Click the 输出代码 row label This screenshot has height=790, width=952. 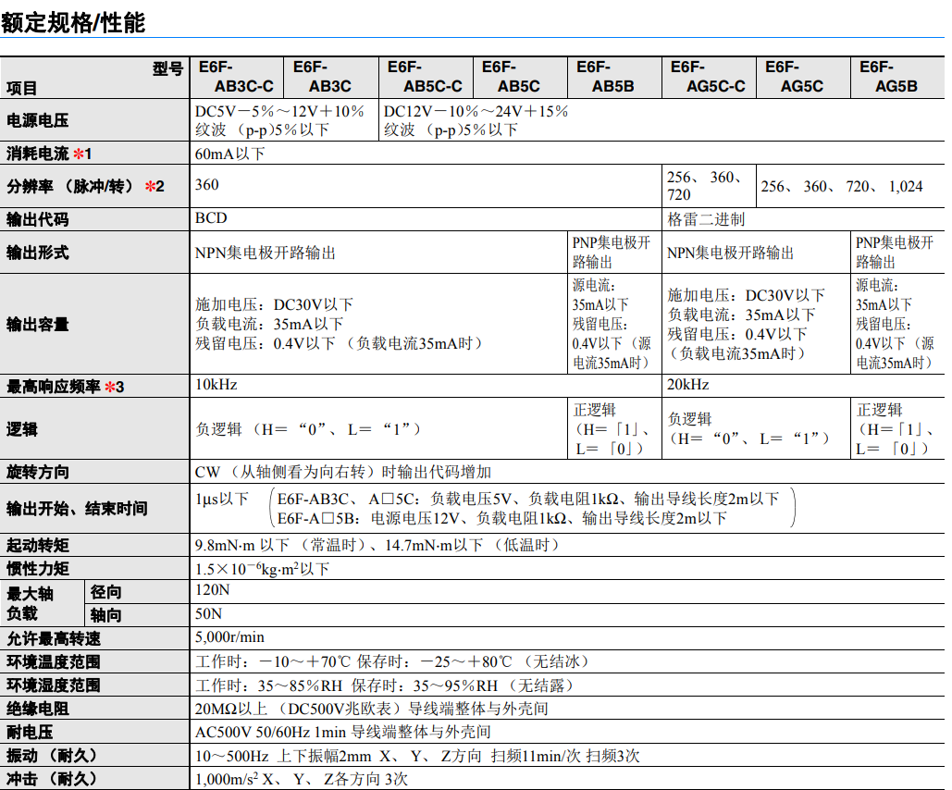[x=38, y=219]
